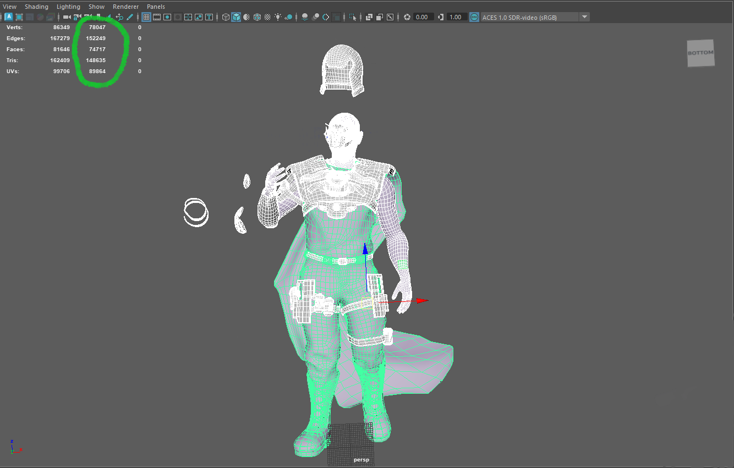Open the Renderer menu

(x=125, y=7)
